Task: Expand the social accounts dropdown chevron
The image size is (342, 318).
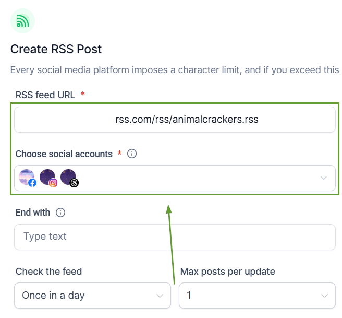Action: (x=324, y=178)
